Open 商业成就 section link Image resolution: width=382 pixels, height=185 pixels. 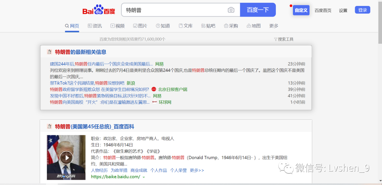pos(139,171)
